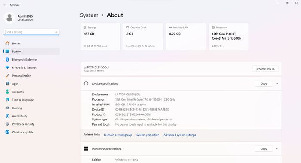Open Time & language globe icon
Viewport: 301px width, 163px height.
pos(7,100)
